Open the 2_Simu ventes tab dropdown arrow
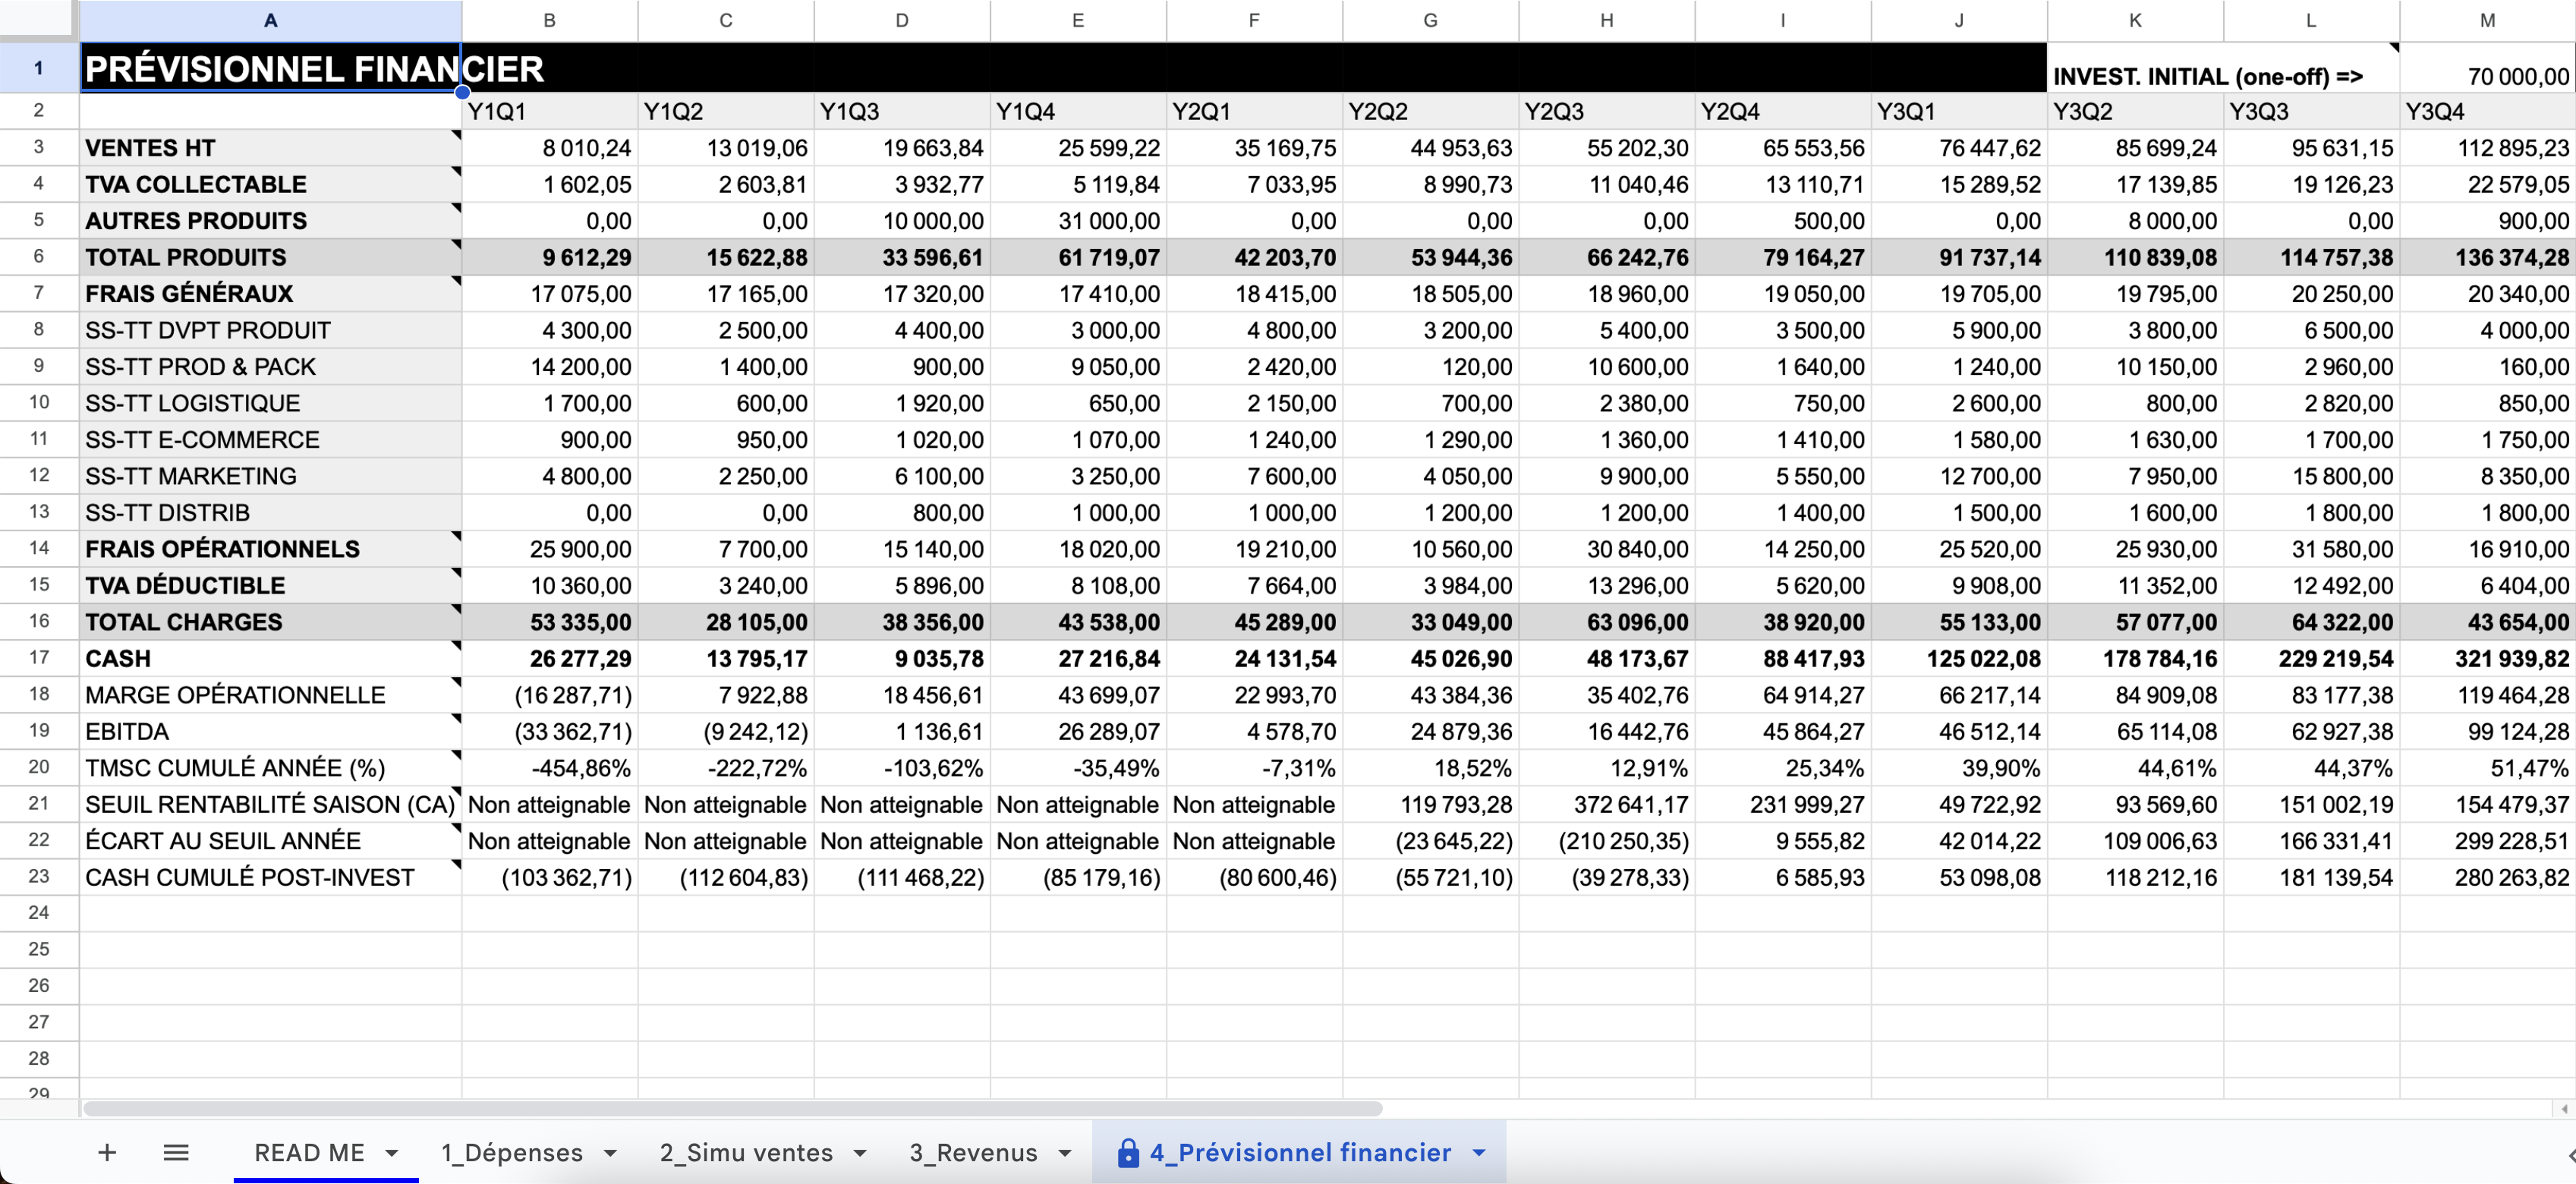The width and height of the screenshot is (2576, 1184). 860,1153
